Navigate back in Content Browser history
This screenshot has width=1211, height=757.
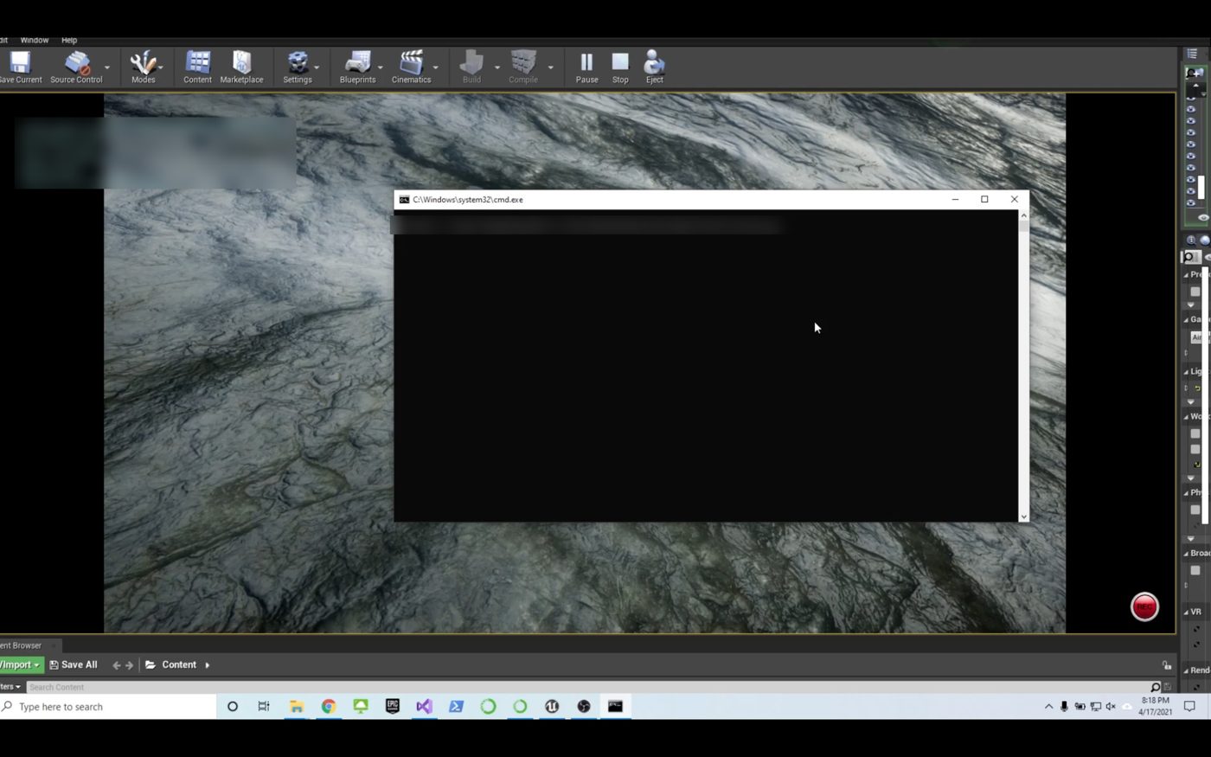116,665
